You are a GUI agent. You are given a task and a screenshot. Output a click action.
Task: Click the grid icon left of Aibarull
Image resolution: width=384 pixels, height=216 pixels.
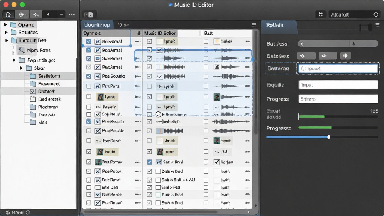click(x=321, y=15)
